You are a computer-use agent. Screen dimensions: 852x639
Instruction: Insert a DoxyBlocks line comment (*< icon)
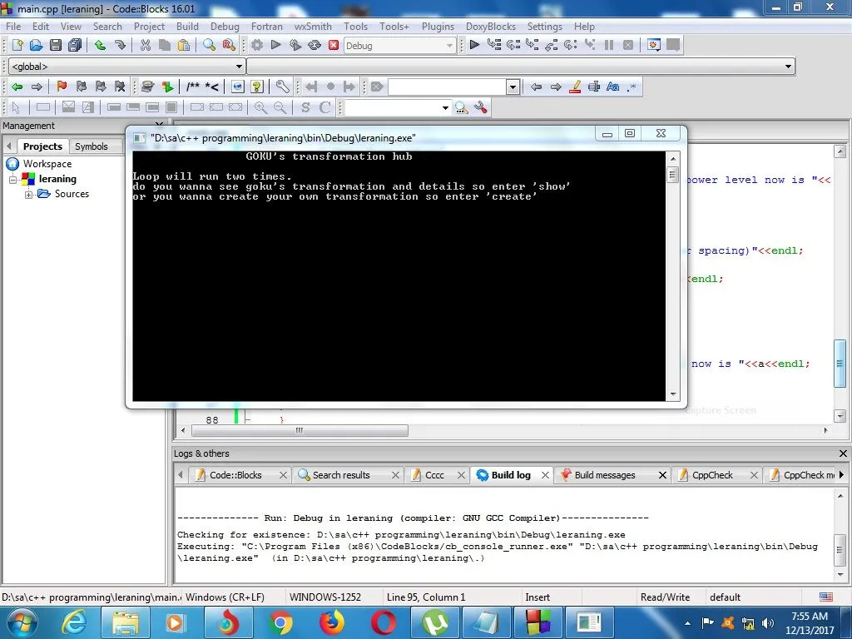coord(212,87)
